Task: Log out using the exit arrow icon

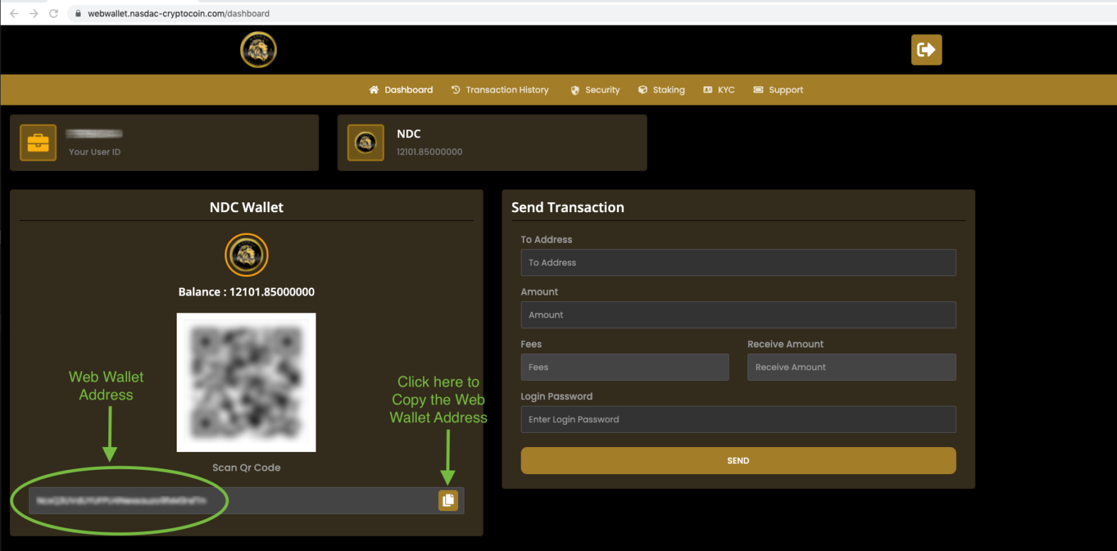Action: [926, 50]
